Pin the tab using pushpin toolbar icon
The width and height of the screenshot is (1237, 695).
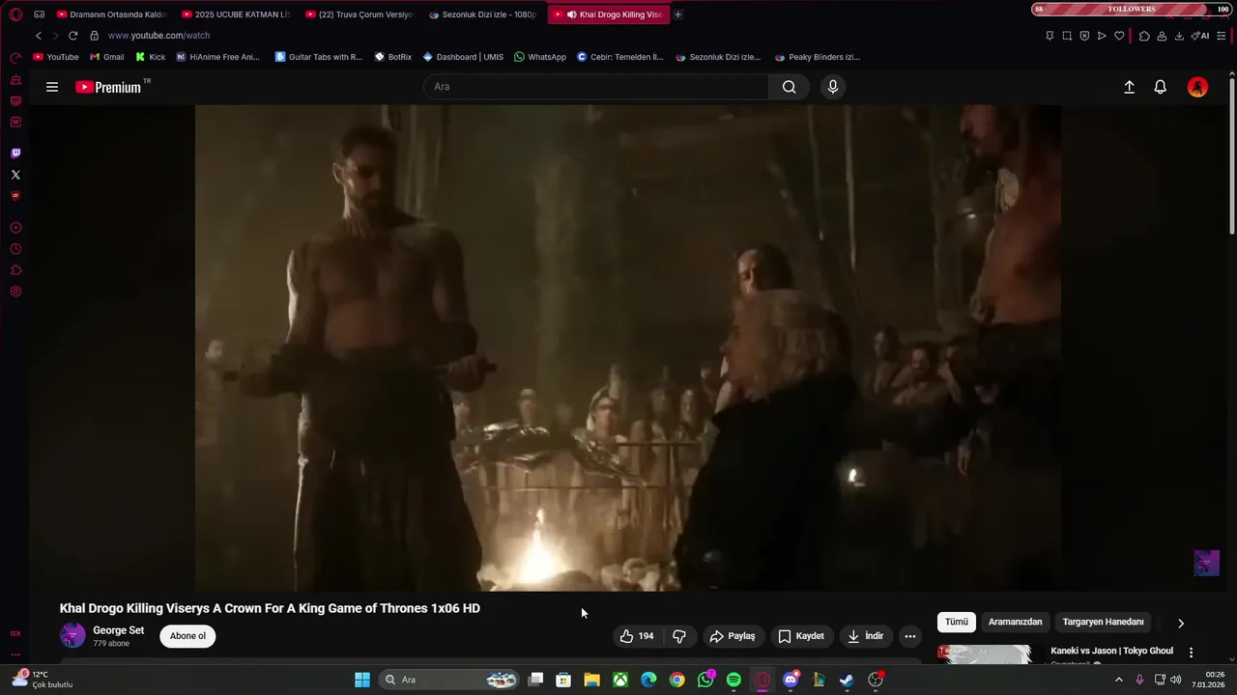(1050, 36)
